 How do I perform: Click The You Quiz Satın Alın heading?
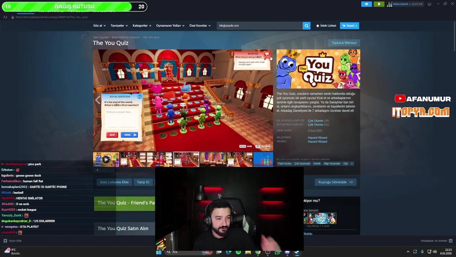tap(123, 228)
